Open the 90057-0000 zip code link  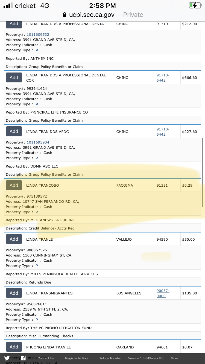[x=163, y=293]
